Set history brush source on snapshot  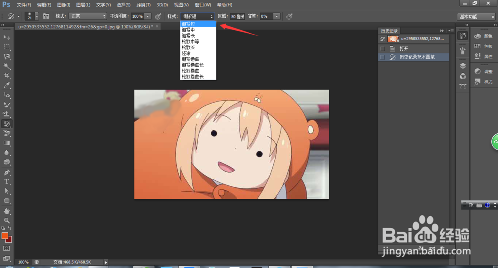pos(382,39)
